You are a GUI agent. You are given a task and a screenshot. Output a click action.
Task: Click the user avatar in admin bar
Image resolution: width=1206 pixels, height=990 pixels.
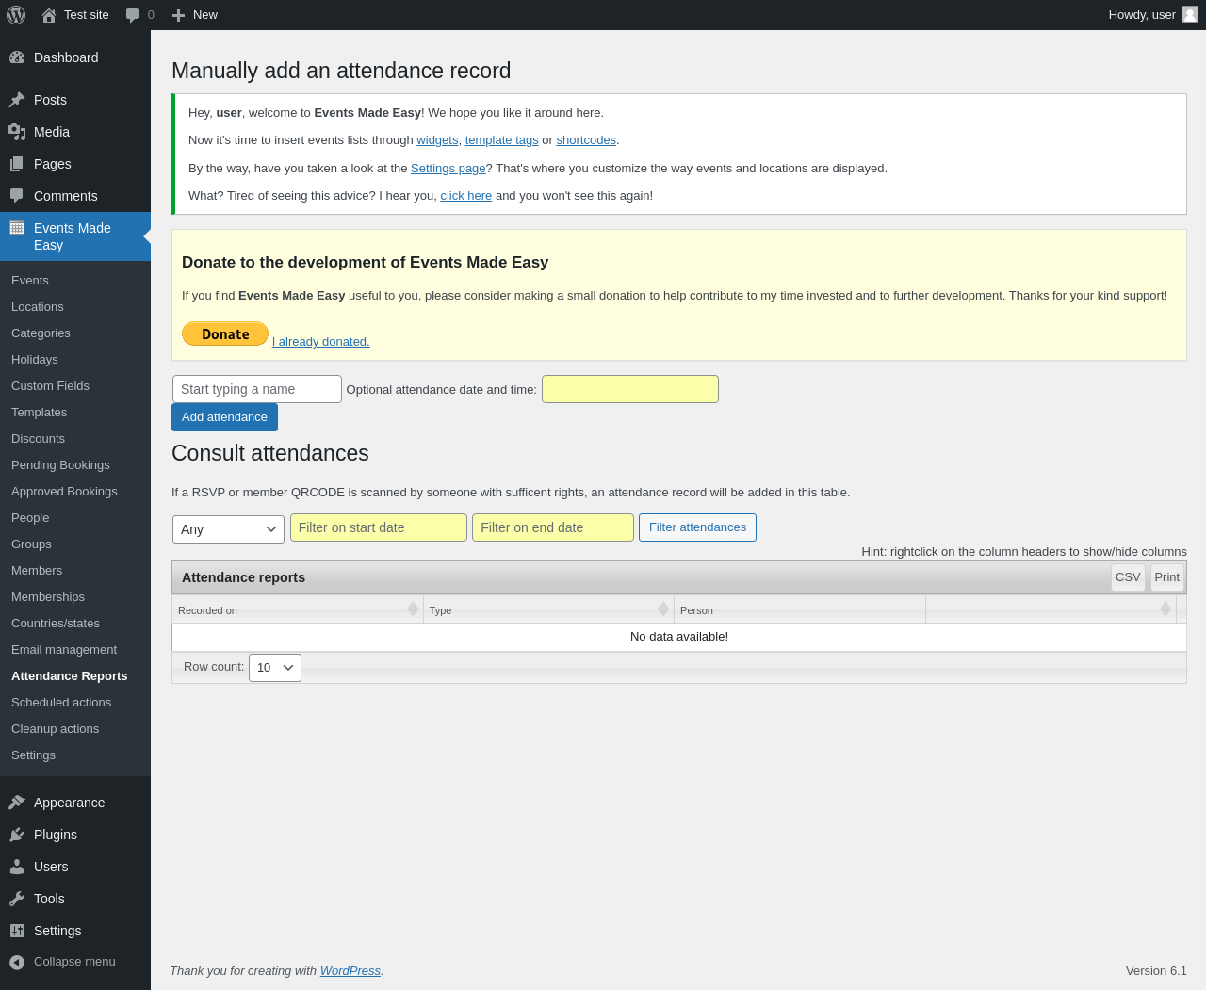tap(1190, 14)
